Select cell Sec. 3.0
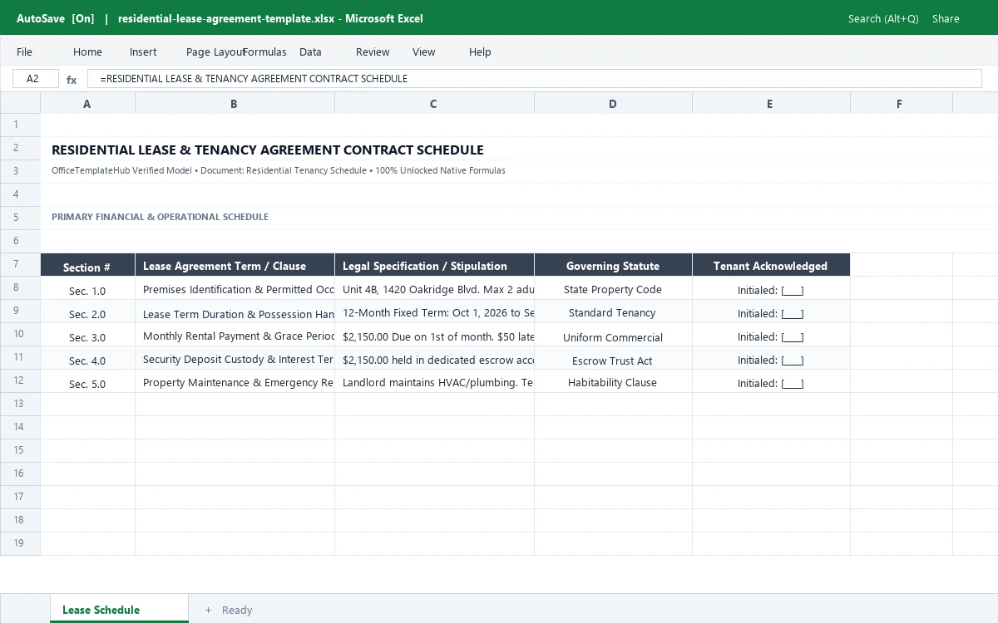 click(x=87, y=335)
